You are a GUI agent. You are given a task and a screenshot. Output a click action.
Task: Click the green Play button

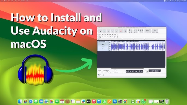pyautogui.click(x=104, y=31)
